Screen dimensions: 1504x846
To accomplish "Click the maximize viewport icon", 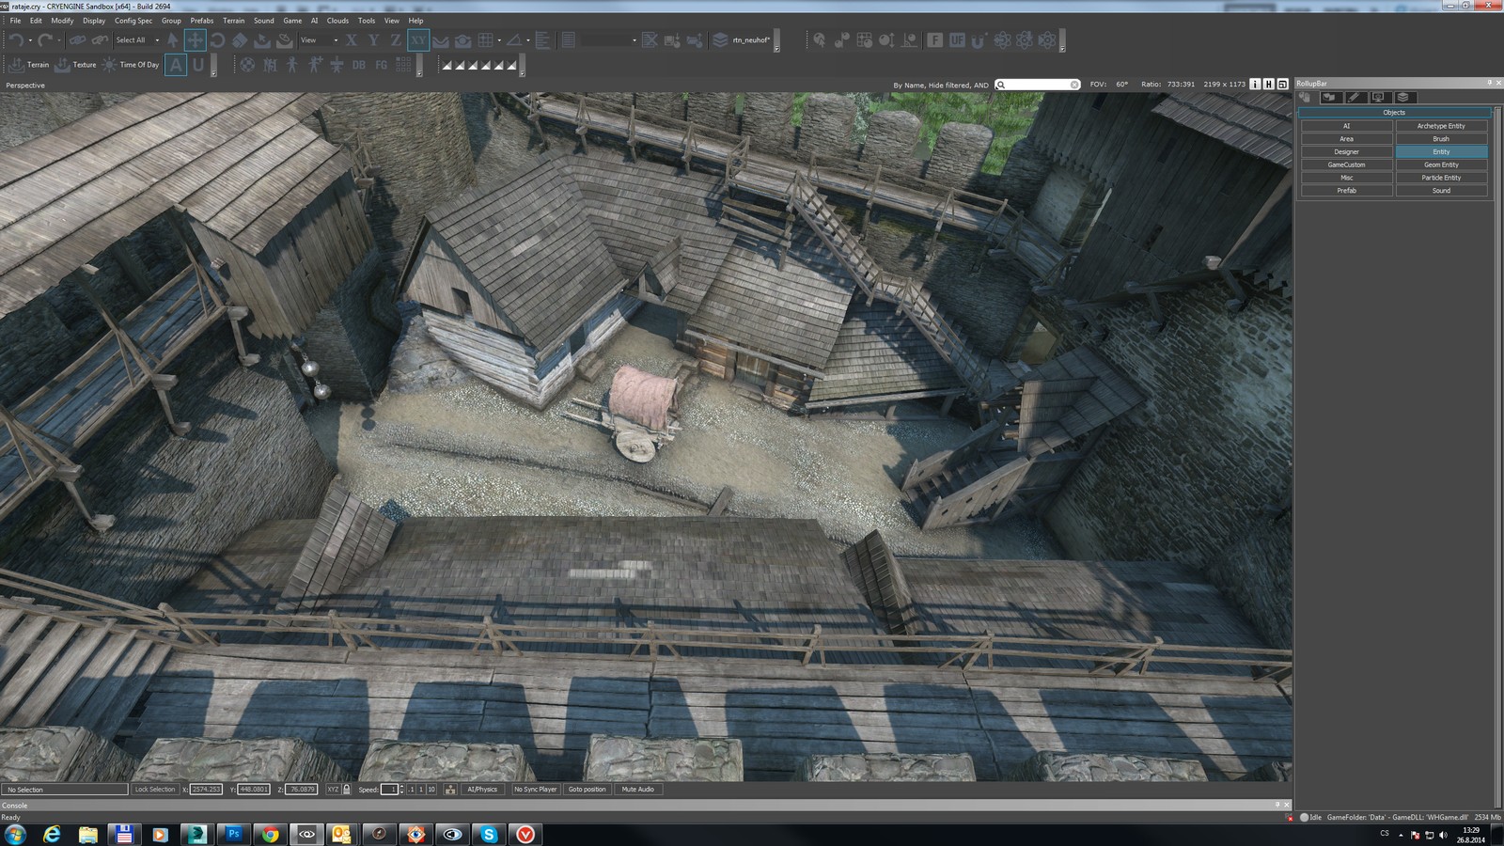I will pos(1282,84).
